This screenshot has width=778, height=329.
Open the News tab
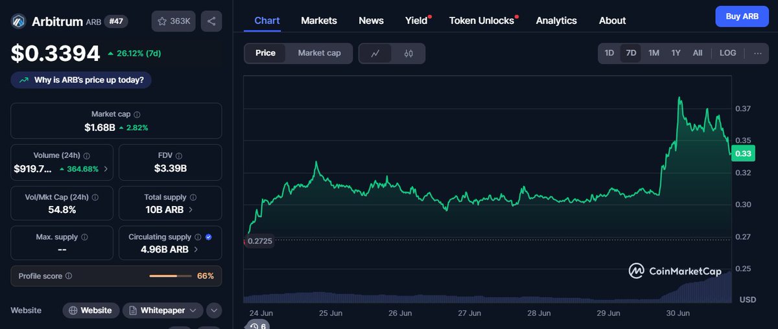click(371, 20)
